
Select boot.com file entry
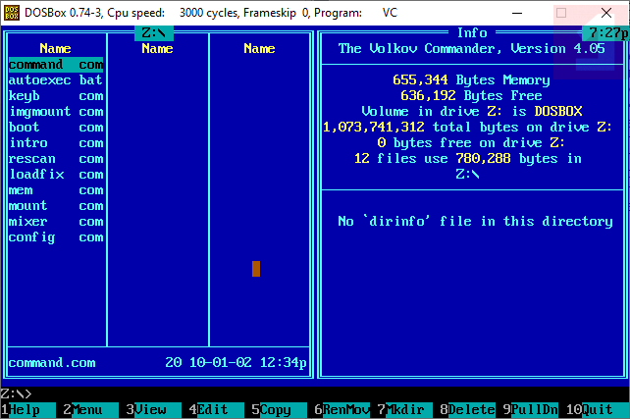point(56,128)
